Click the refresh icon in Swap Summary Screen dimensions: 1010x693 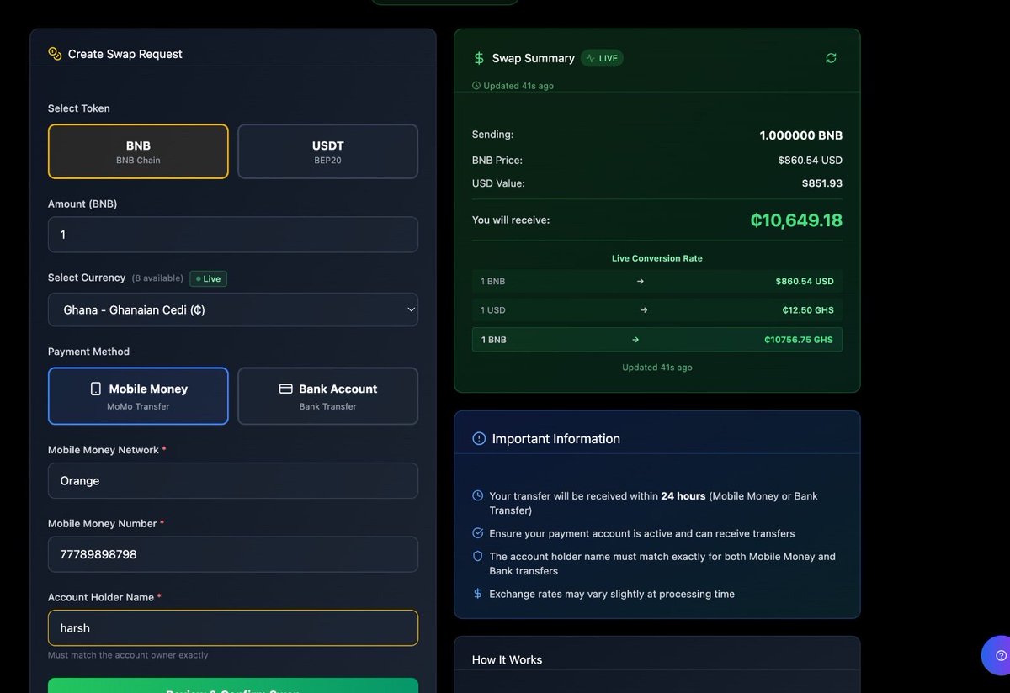pyautogui.click(x=831, y=58)
